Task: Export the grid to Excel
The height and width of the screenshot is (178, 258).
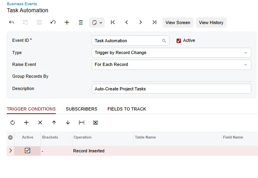Action: tap(96, 122)
